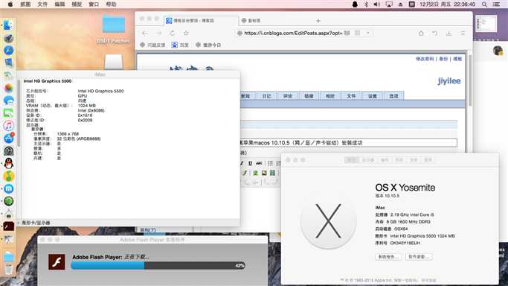Screen dimensions: 508x286
Task: Open 傲游今日 bookmark in bookmarks bar
Action: coord(208,45)
